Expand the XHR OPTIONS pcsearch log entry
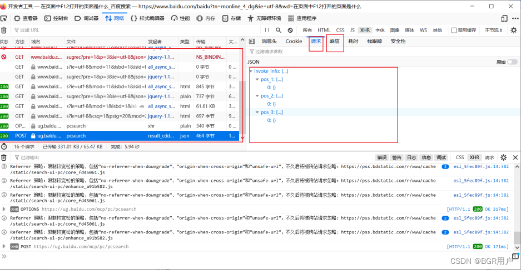Screen dimensions: 521x270 click(4, 209)
